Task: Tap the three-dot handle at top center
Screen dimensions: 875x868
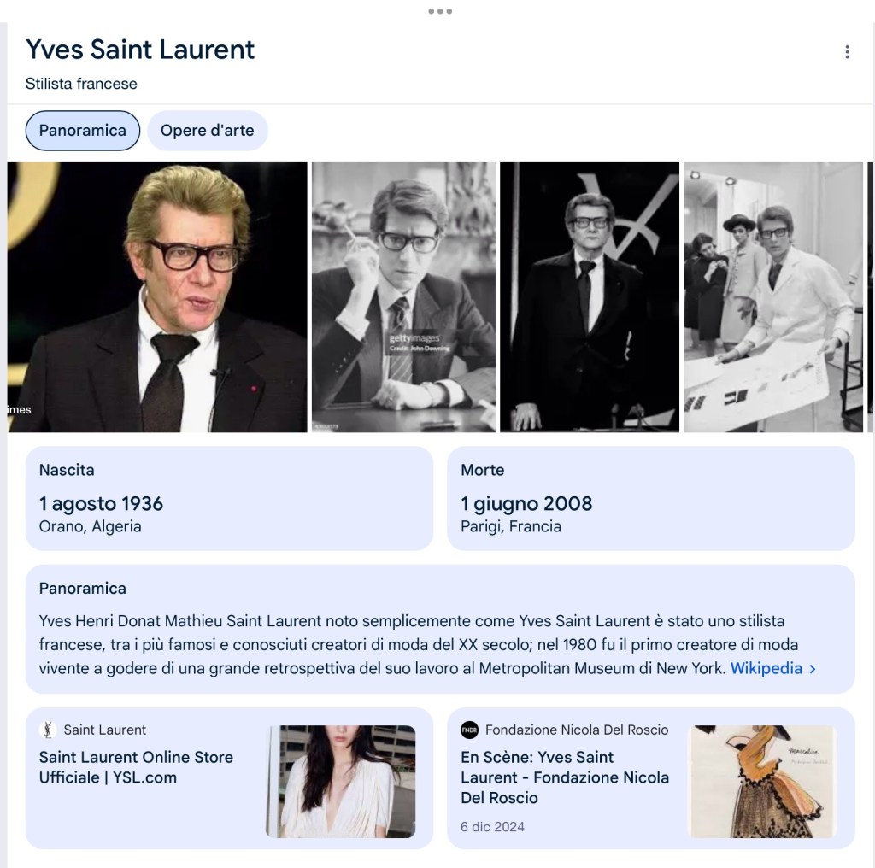Action: click(440, 11)
